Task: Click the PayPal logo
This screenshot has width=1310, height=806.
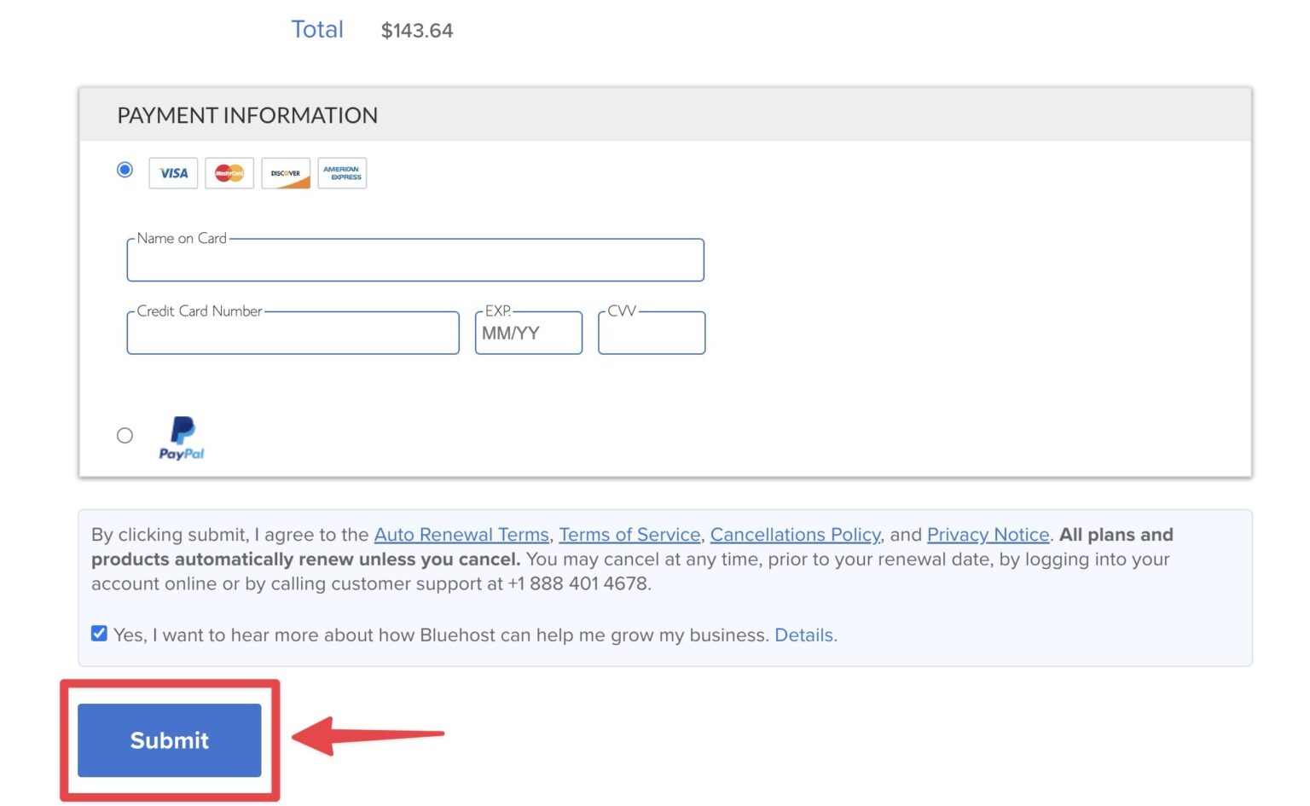Action: (181, 437)
